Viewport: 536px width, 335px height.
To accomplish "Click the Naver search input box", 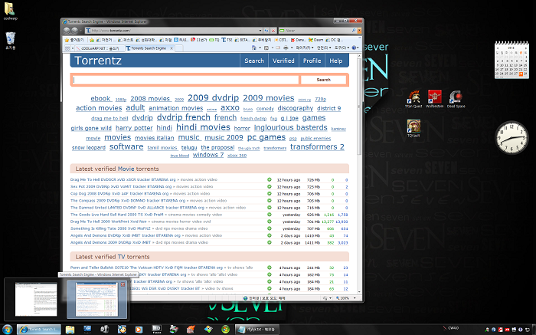I will (x=315, y=31).
